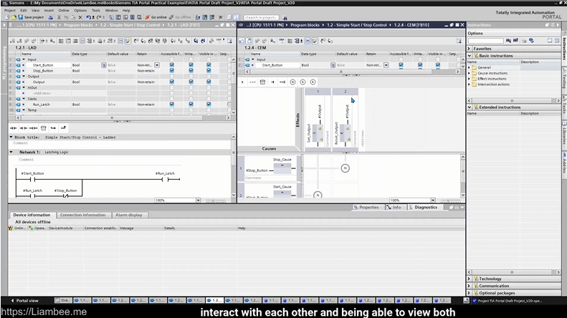Expand the Cause instructions folder

pyautogui.click(x=470, y=73)
